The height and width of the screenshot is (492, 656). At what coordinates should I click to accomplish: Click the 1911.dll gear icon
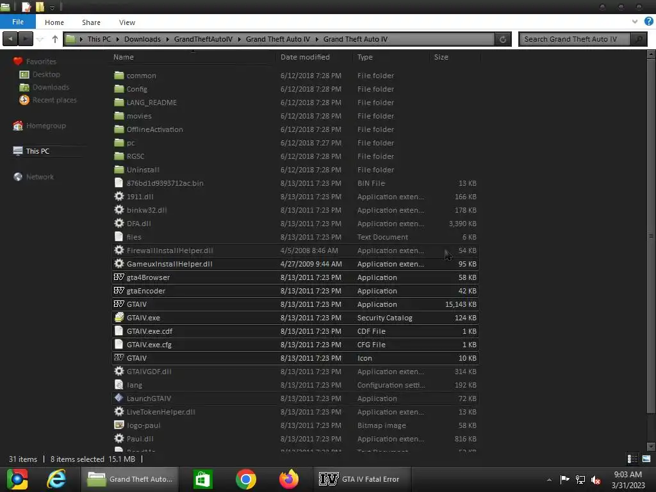pos(119,196)
